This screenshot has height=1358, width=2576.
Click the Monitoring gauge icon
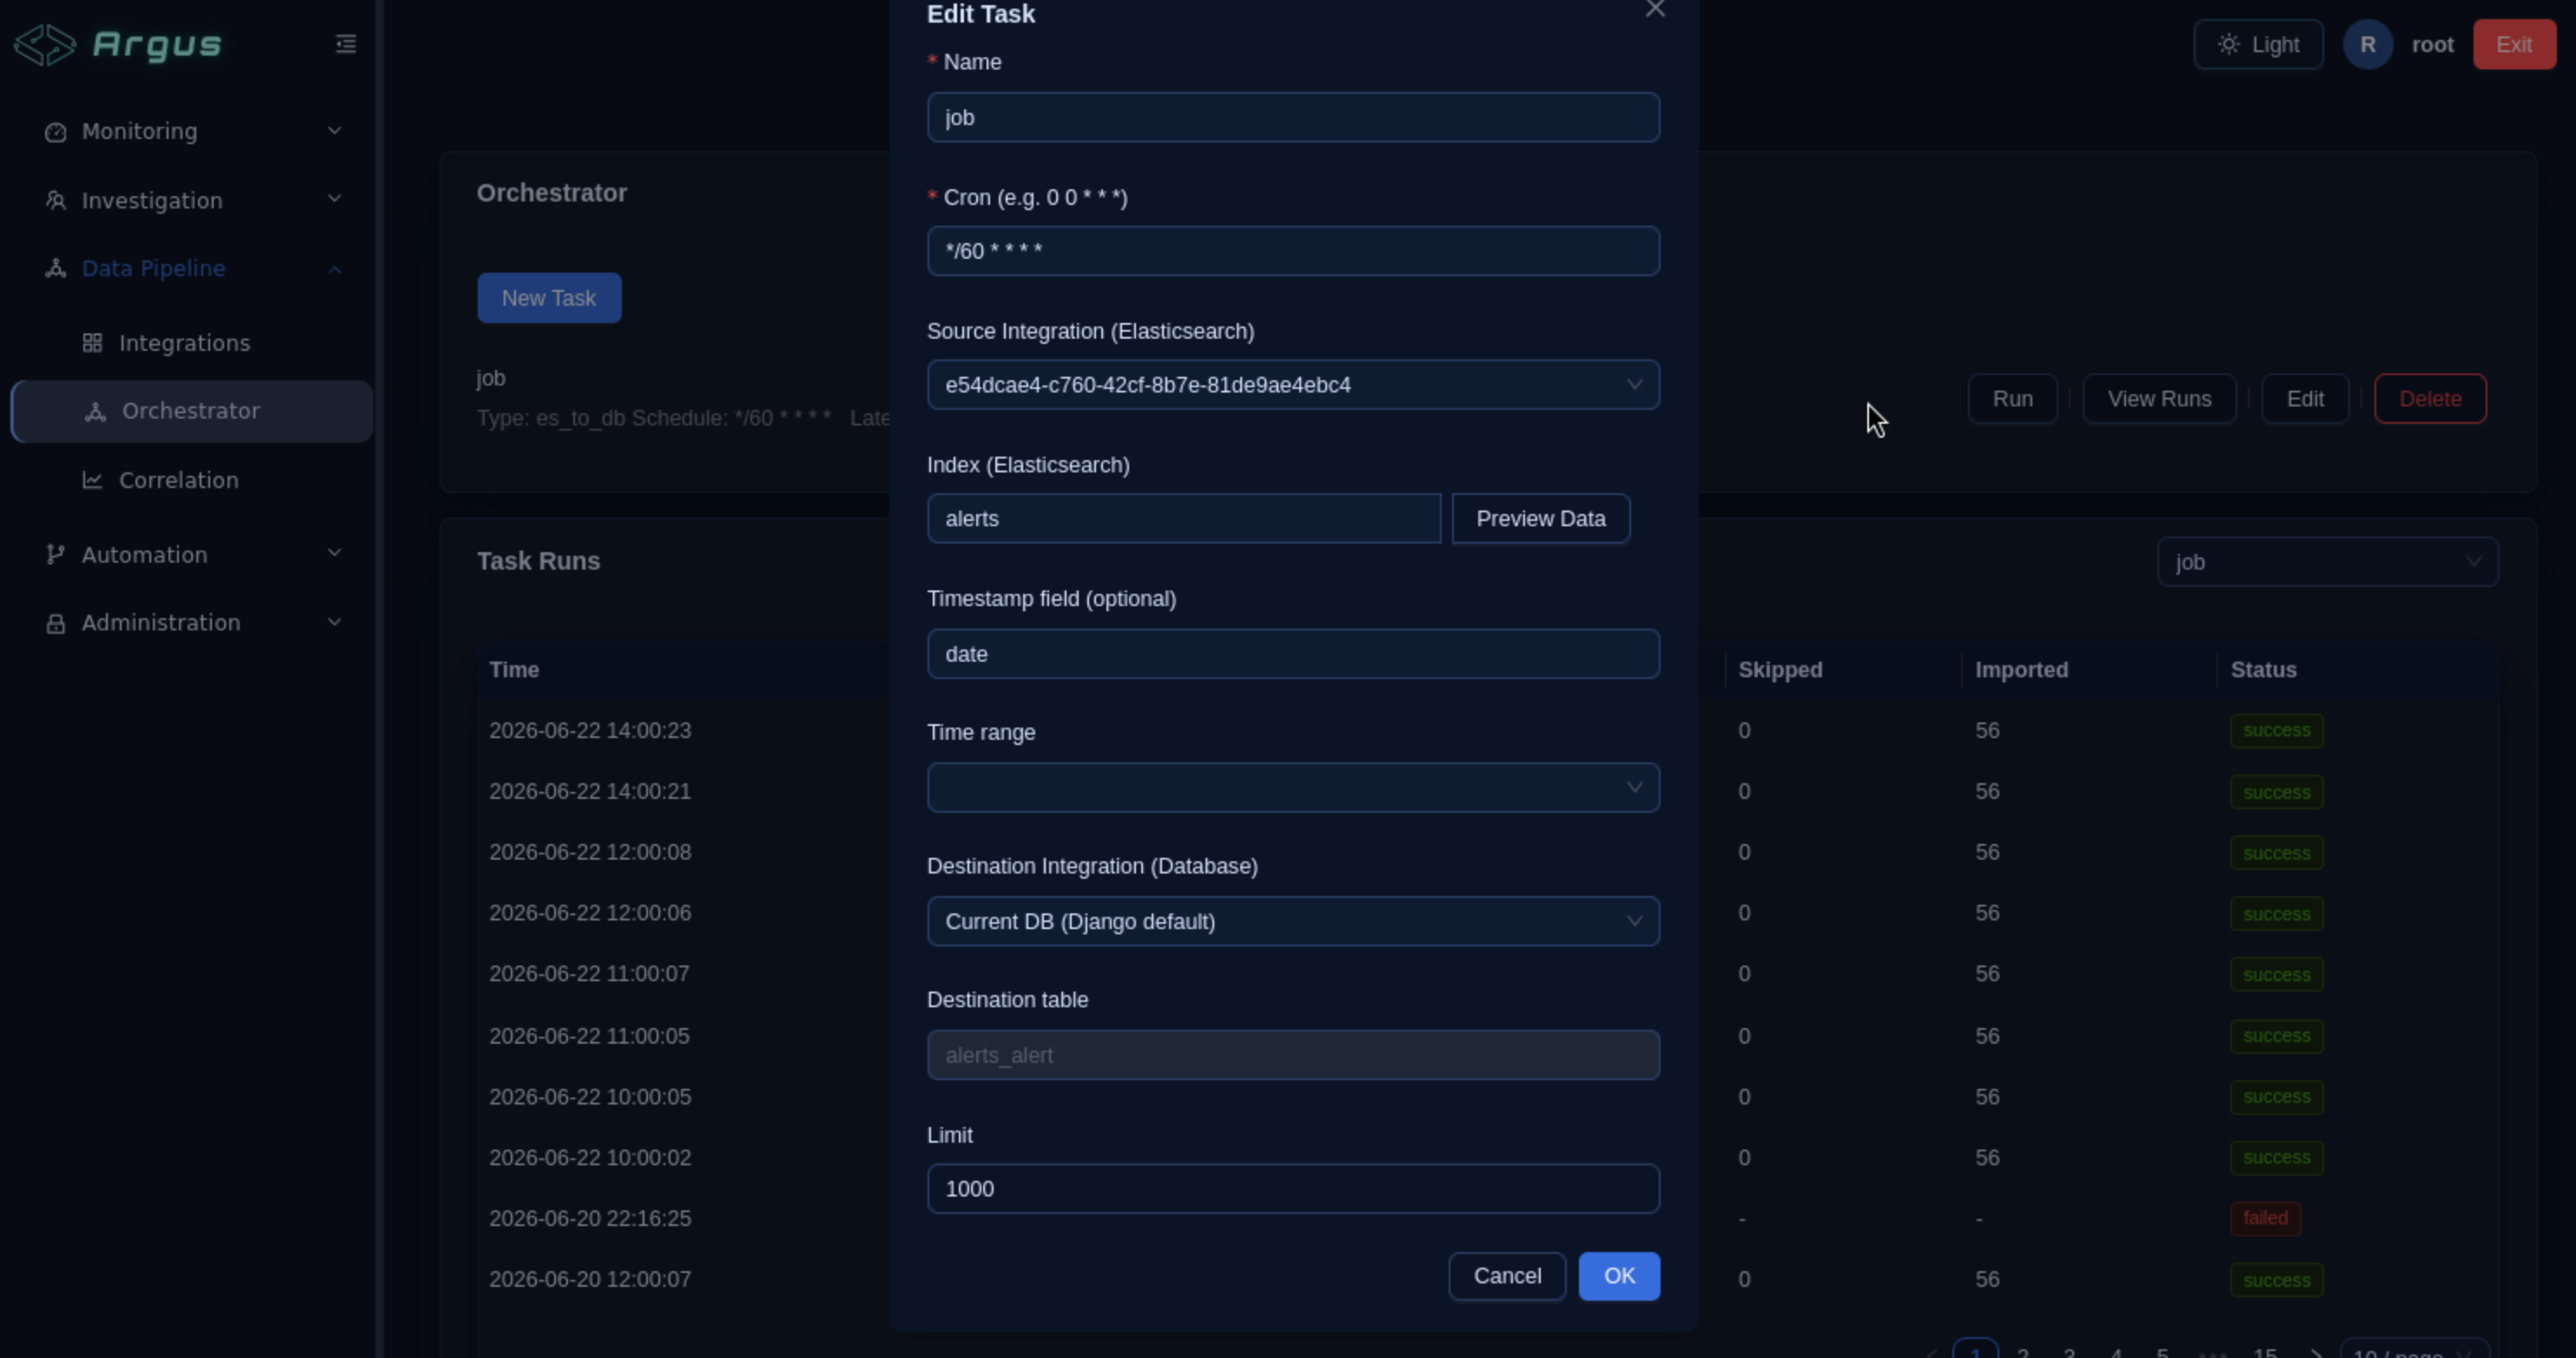coord(56,132)
